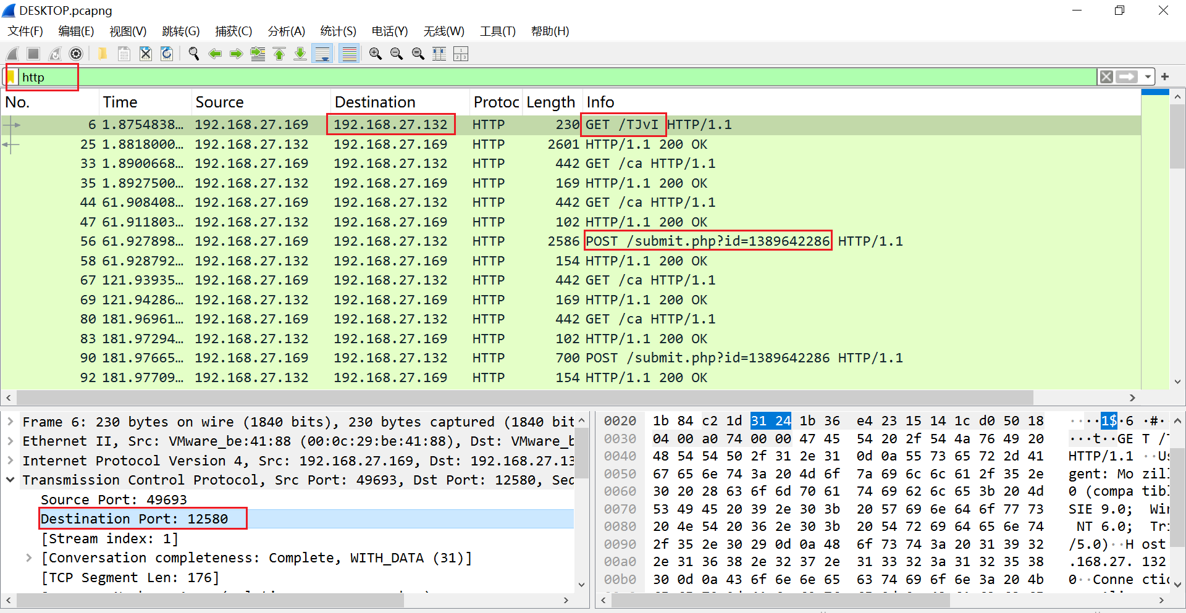
Task: Open the display filter history dropdown
Action: 1148,77
